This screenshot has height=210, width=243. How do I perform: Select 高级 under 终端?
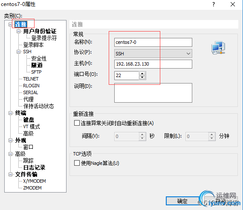pos(28,133)
